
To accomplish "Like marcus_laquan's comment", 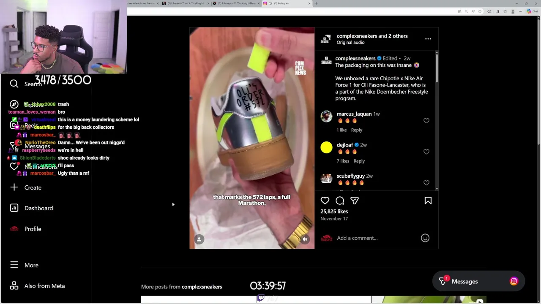I will click(x=426, y=121).
